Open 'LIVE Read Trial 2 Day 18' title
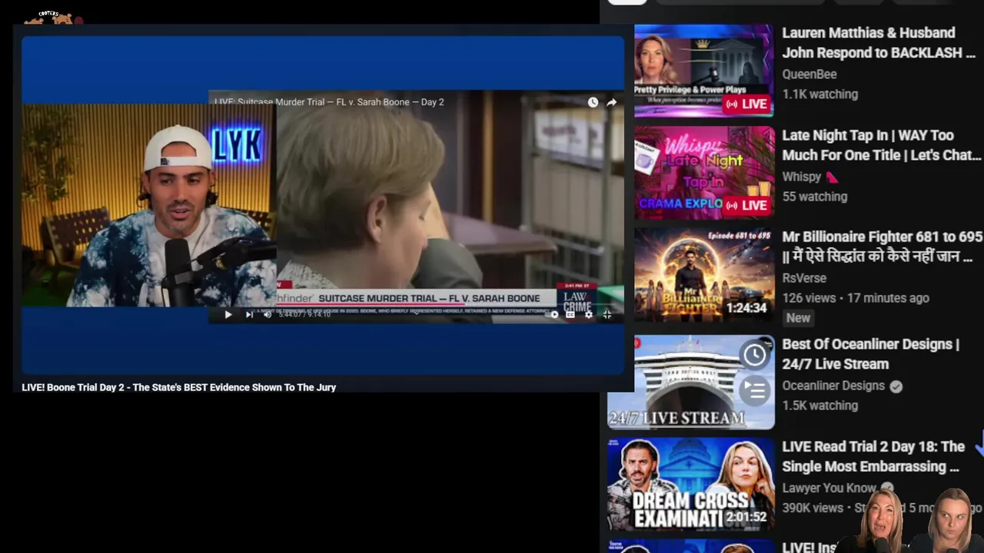 (873, 456)
